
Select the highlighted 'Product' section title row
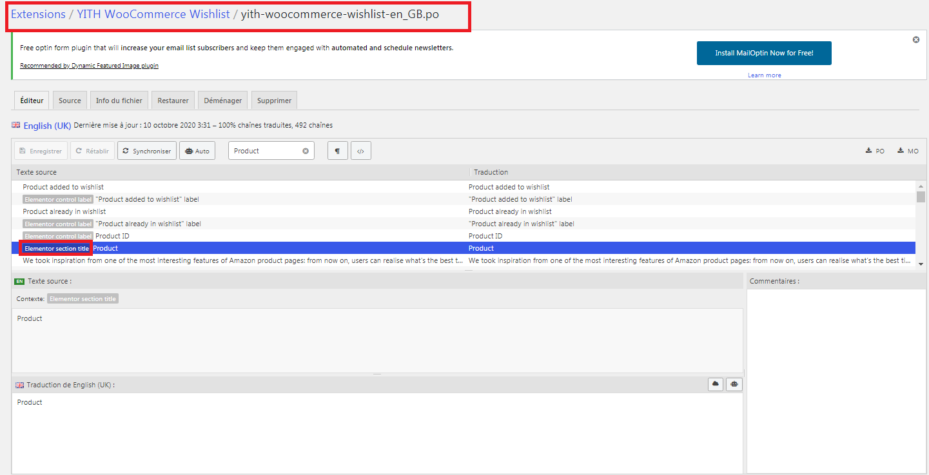click(464, 248)
